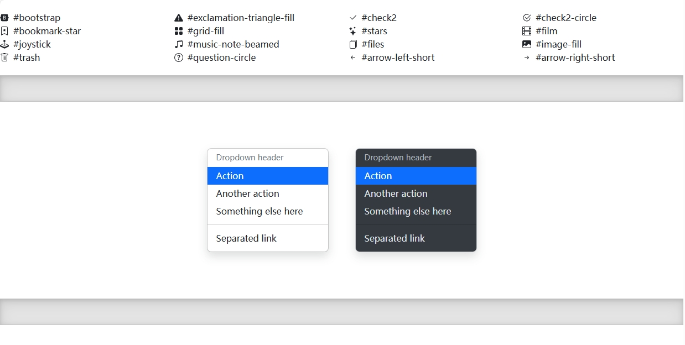Click the bookmark-star icon

4,31
